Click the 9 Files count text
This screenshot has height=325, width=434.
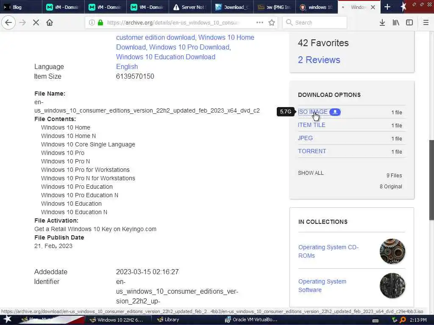coord(394,176)
